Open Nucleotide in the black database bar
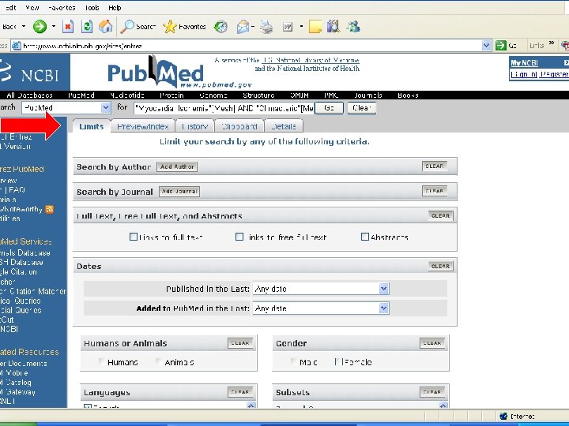Viewport: 569px width, 426px height. 126,95
